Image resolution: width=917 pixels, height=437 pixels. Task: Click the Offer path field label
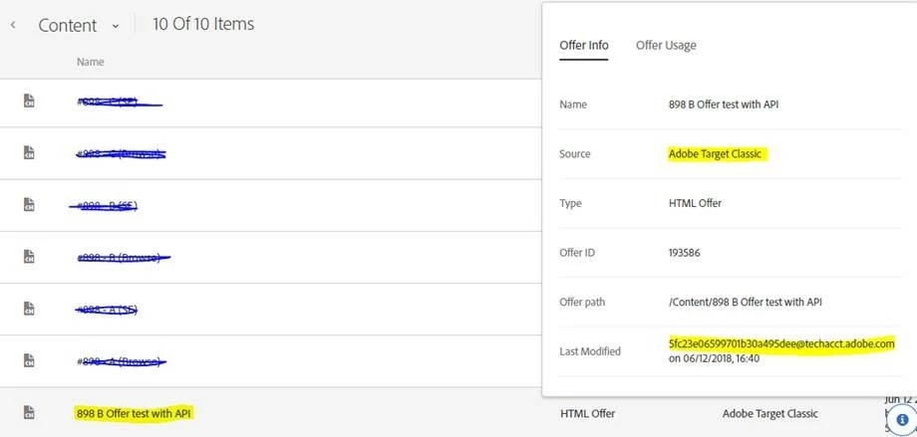(582, 302)
